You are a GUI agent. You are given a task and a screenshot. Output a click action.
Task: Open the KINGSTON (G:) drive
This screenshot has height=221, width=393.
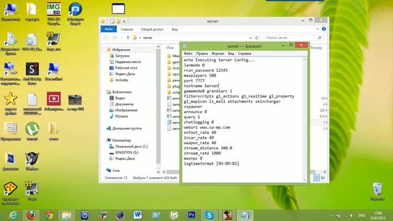click(126, 152)
